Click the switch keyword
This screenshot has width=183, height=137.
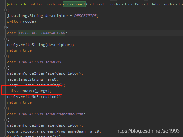point(14,21)
